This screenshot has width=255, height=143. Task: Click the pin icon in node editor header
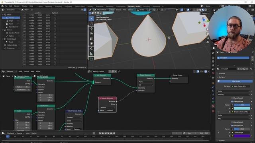(x=119, y=71)
